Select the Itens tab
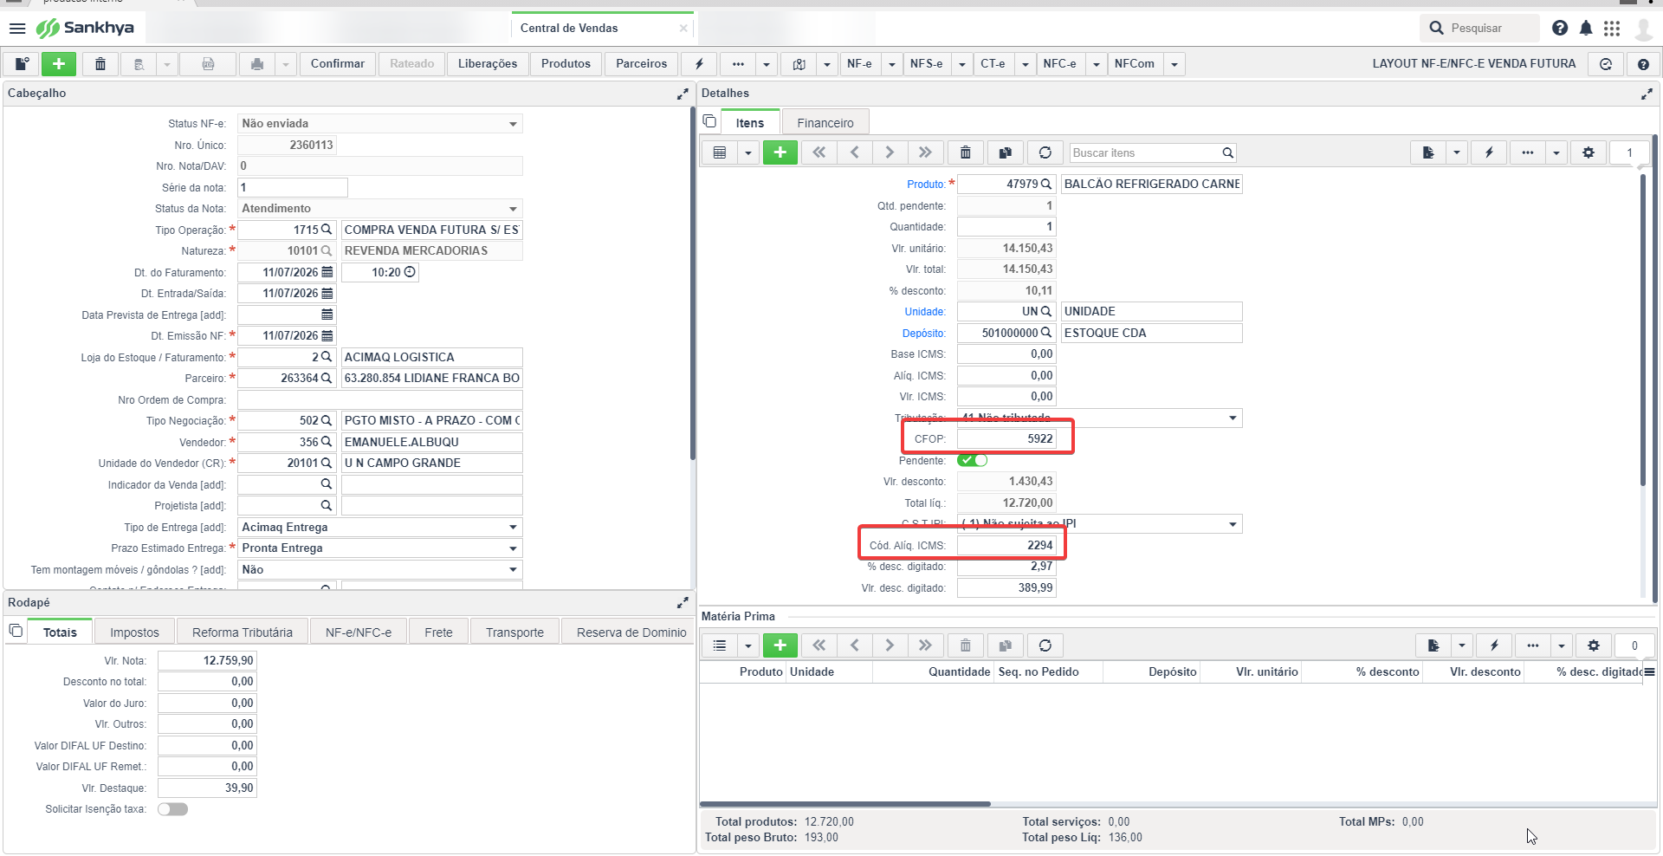 point(750,123)
